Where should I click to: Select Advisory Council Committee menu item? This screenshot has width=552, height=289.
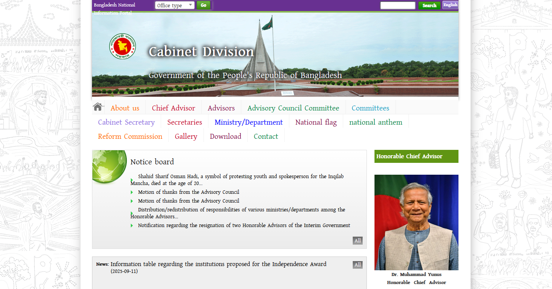293,108
